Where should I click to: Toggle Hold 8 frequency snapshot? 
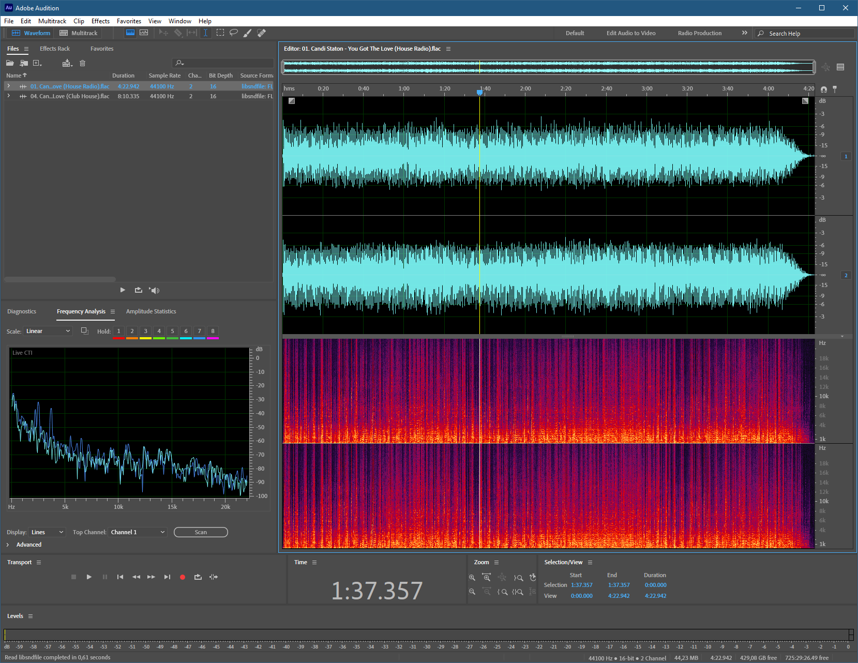point(213,331)
